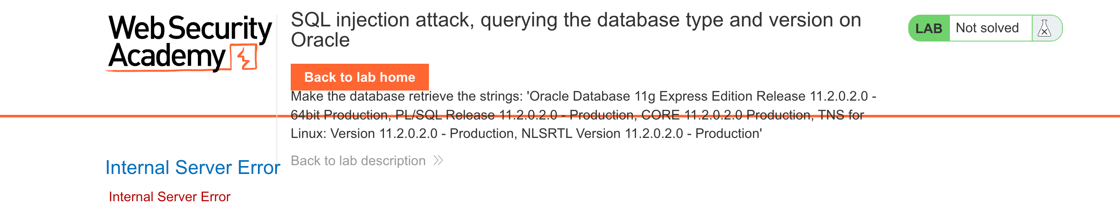This screenshot has height=218, width=1120.
Task: Click the 'Oracle Database 11g Express Edition' text
Action: (668, 96)
